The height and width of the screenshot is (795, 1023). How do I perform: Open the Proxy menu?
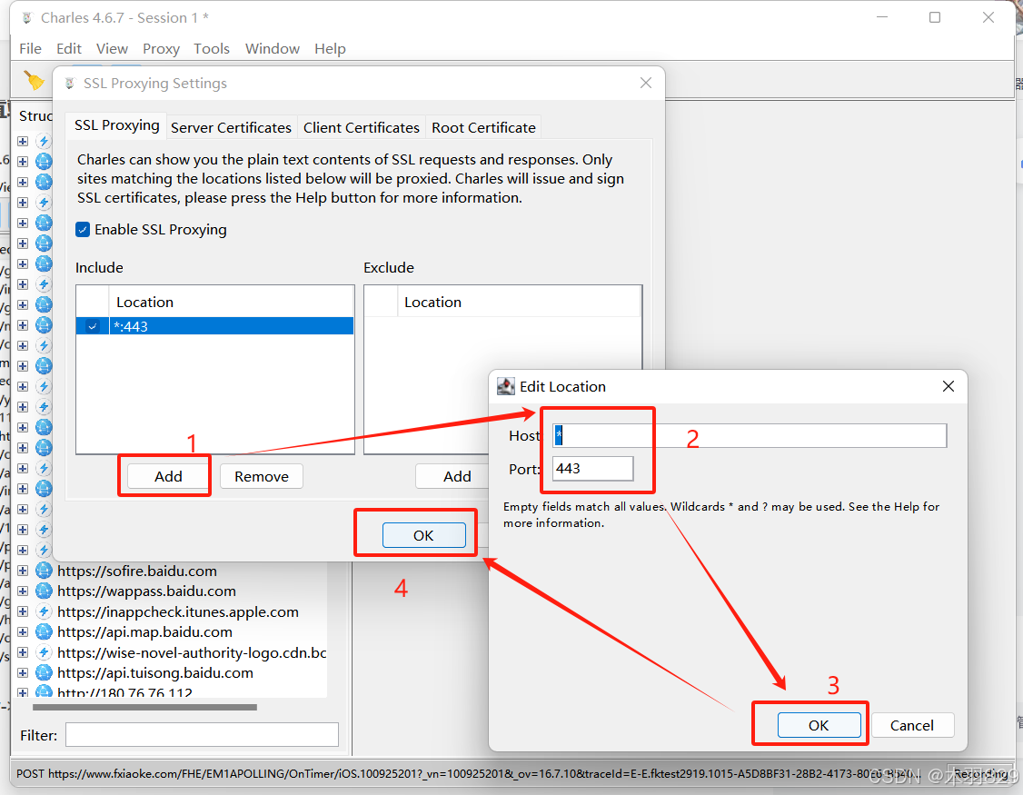tap(161, 49)
